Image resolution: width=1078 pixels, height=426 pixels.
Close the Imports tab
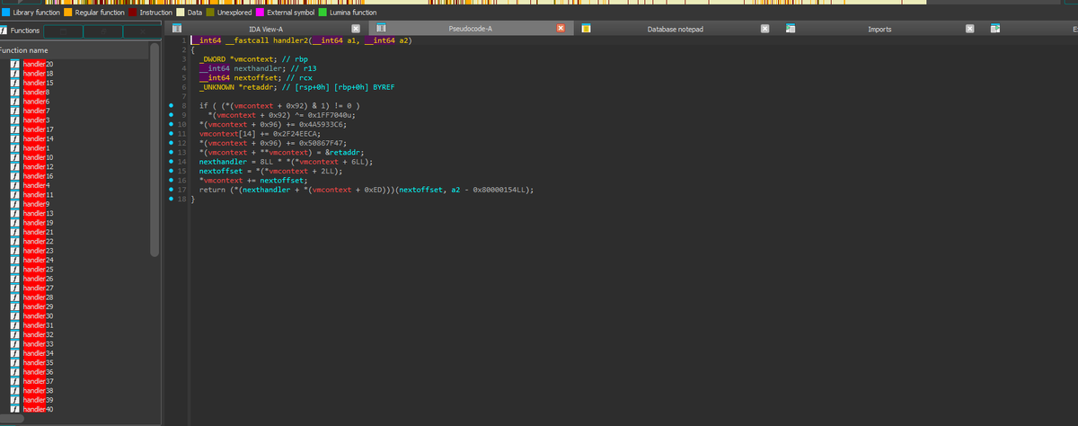(x=970, y=30)
